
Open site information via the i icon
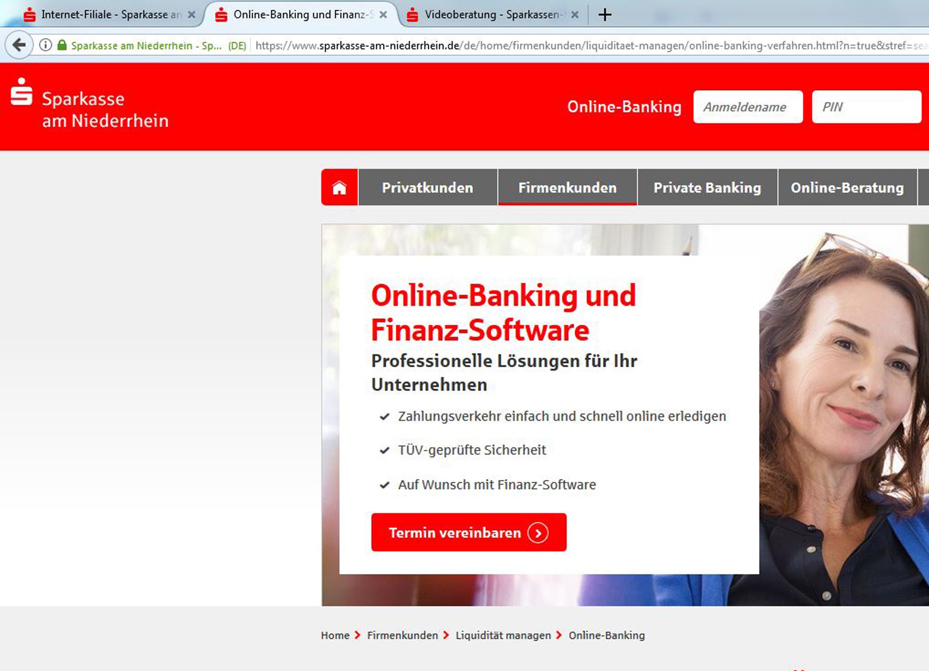pyautogui.click(x=45, y=45)
